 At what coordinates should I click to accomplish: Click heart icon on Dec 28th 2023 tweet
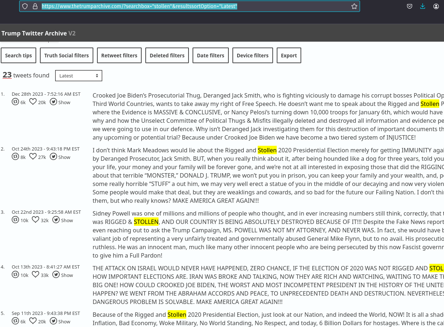click(33, 102)
